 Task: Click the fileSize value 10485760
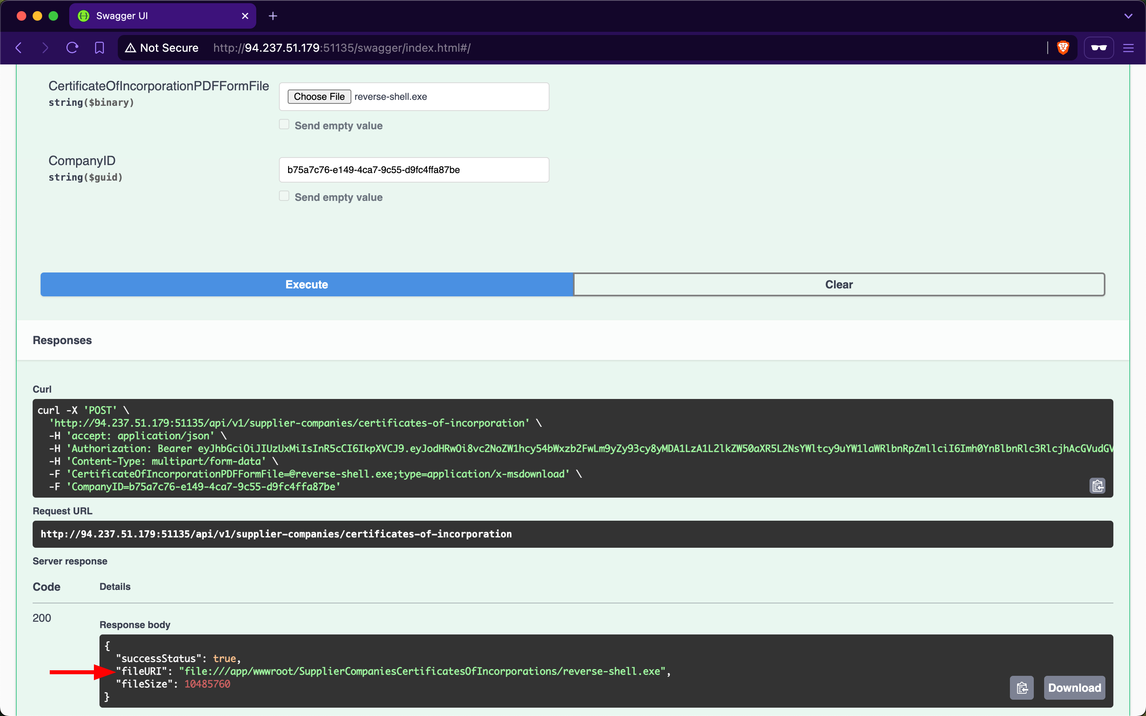click(x=207, y=684)
